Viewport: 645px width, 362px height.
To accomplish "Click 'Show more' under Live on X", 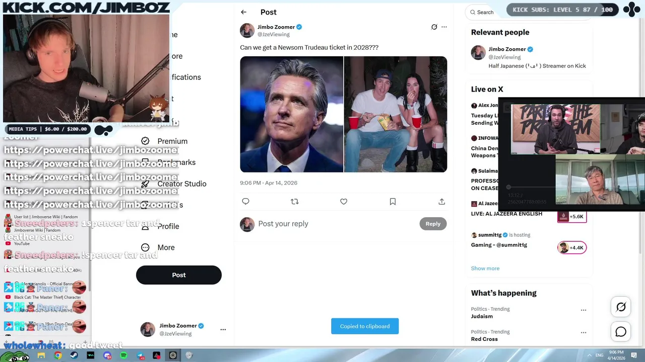I will click(485, 268).
